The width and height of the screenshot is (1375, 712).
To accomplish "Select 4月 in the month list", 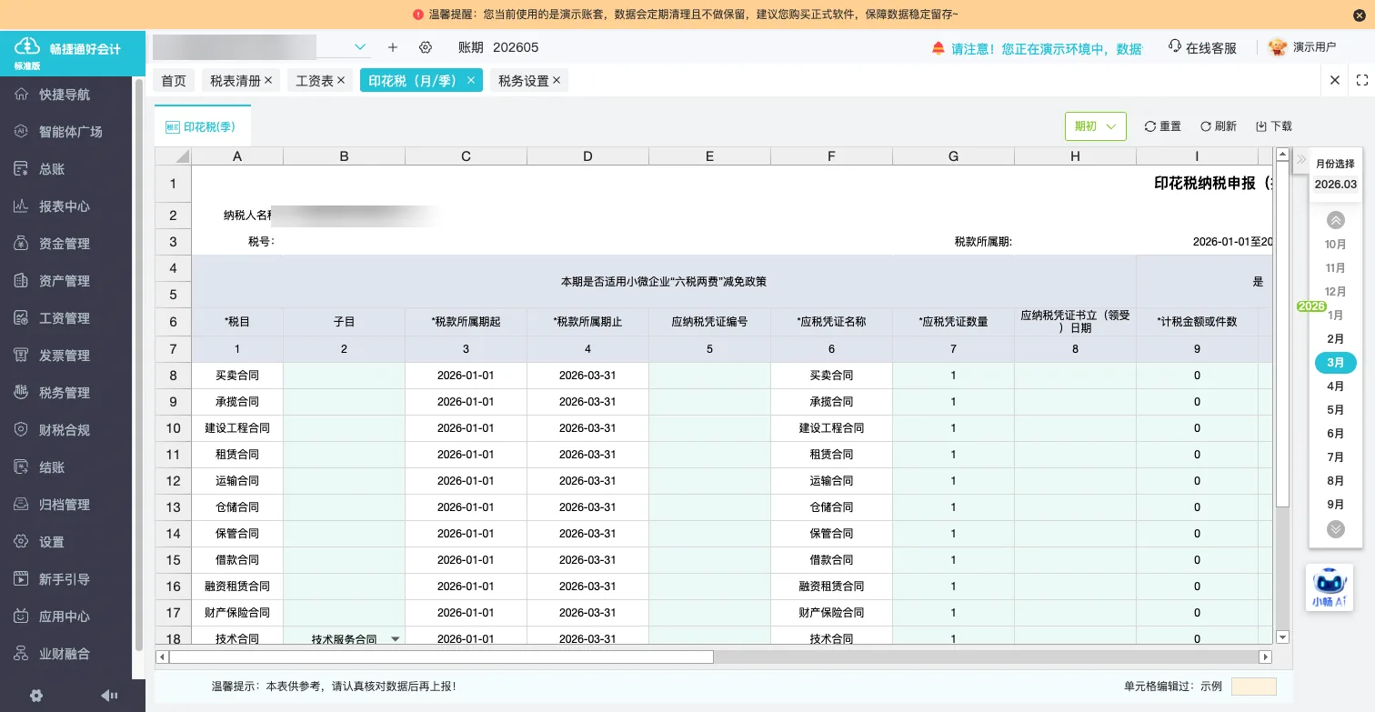I will pyautogui.click(x=1336, y=386).
